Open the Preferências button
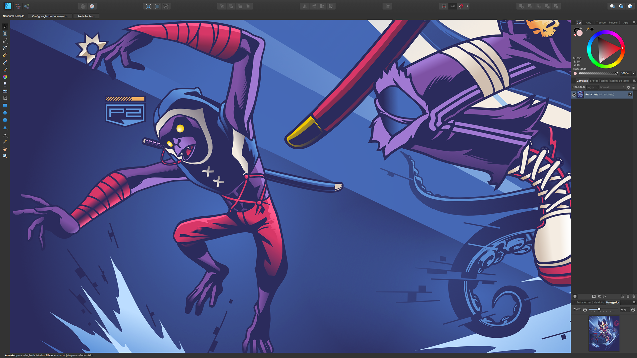The width and height of the screenshot is (637, 358). [x=86, y=16]
